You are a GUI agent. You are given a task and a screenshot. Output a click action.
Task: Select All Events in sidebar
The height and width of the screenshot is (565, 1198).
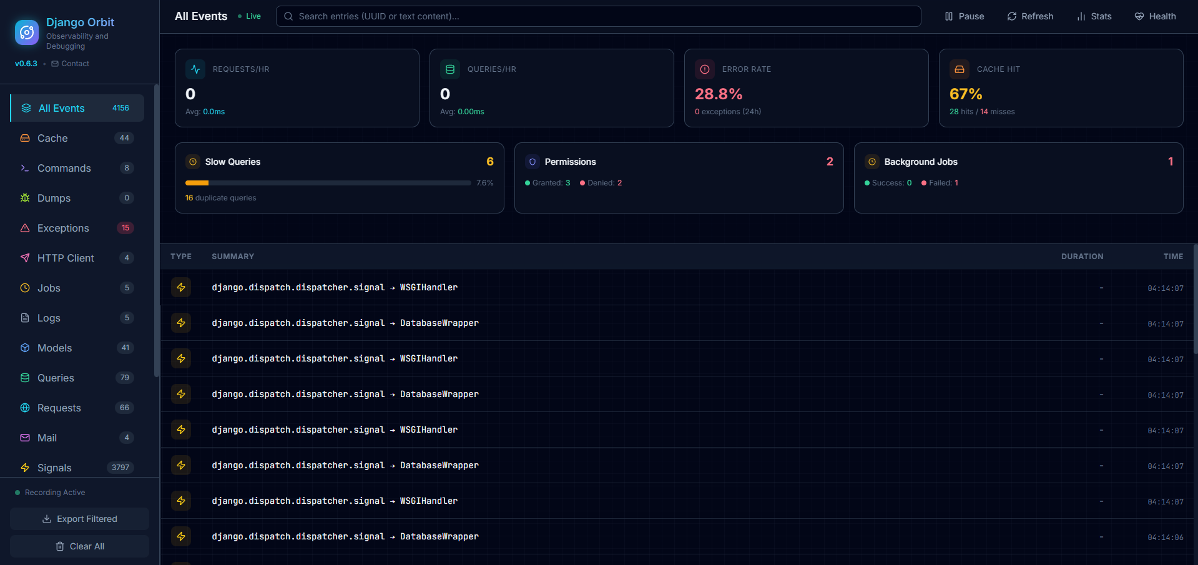77,108
